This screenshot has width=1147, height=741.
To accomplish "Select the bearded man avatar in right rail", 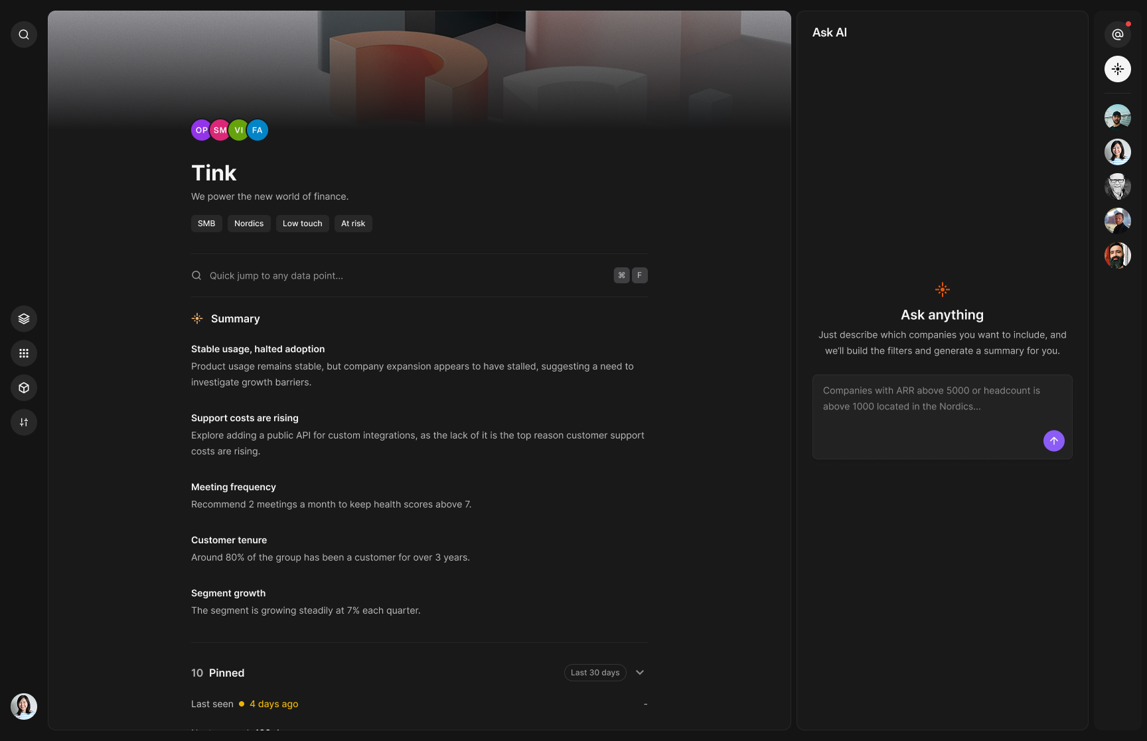I will point(1118,255).
